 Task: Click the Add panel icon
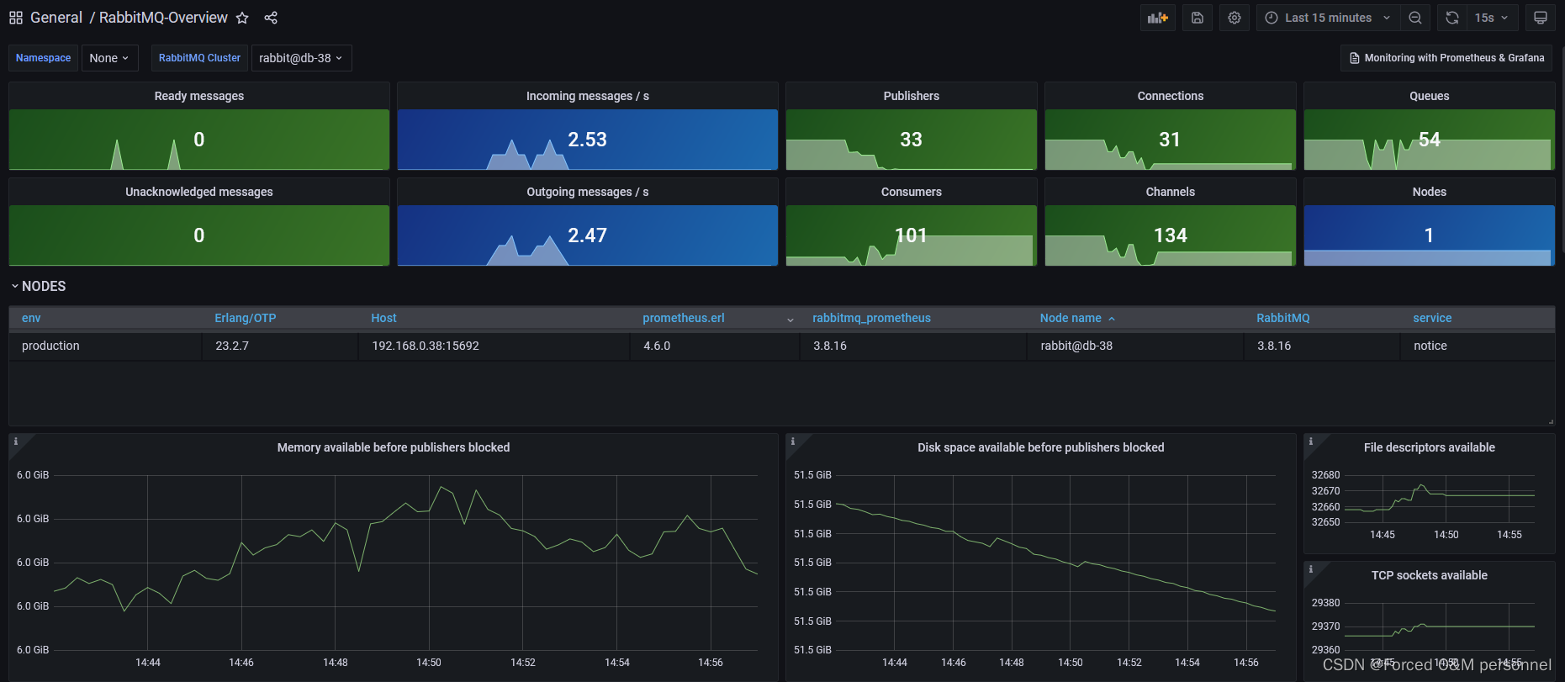[x=1158, y=18]
